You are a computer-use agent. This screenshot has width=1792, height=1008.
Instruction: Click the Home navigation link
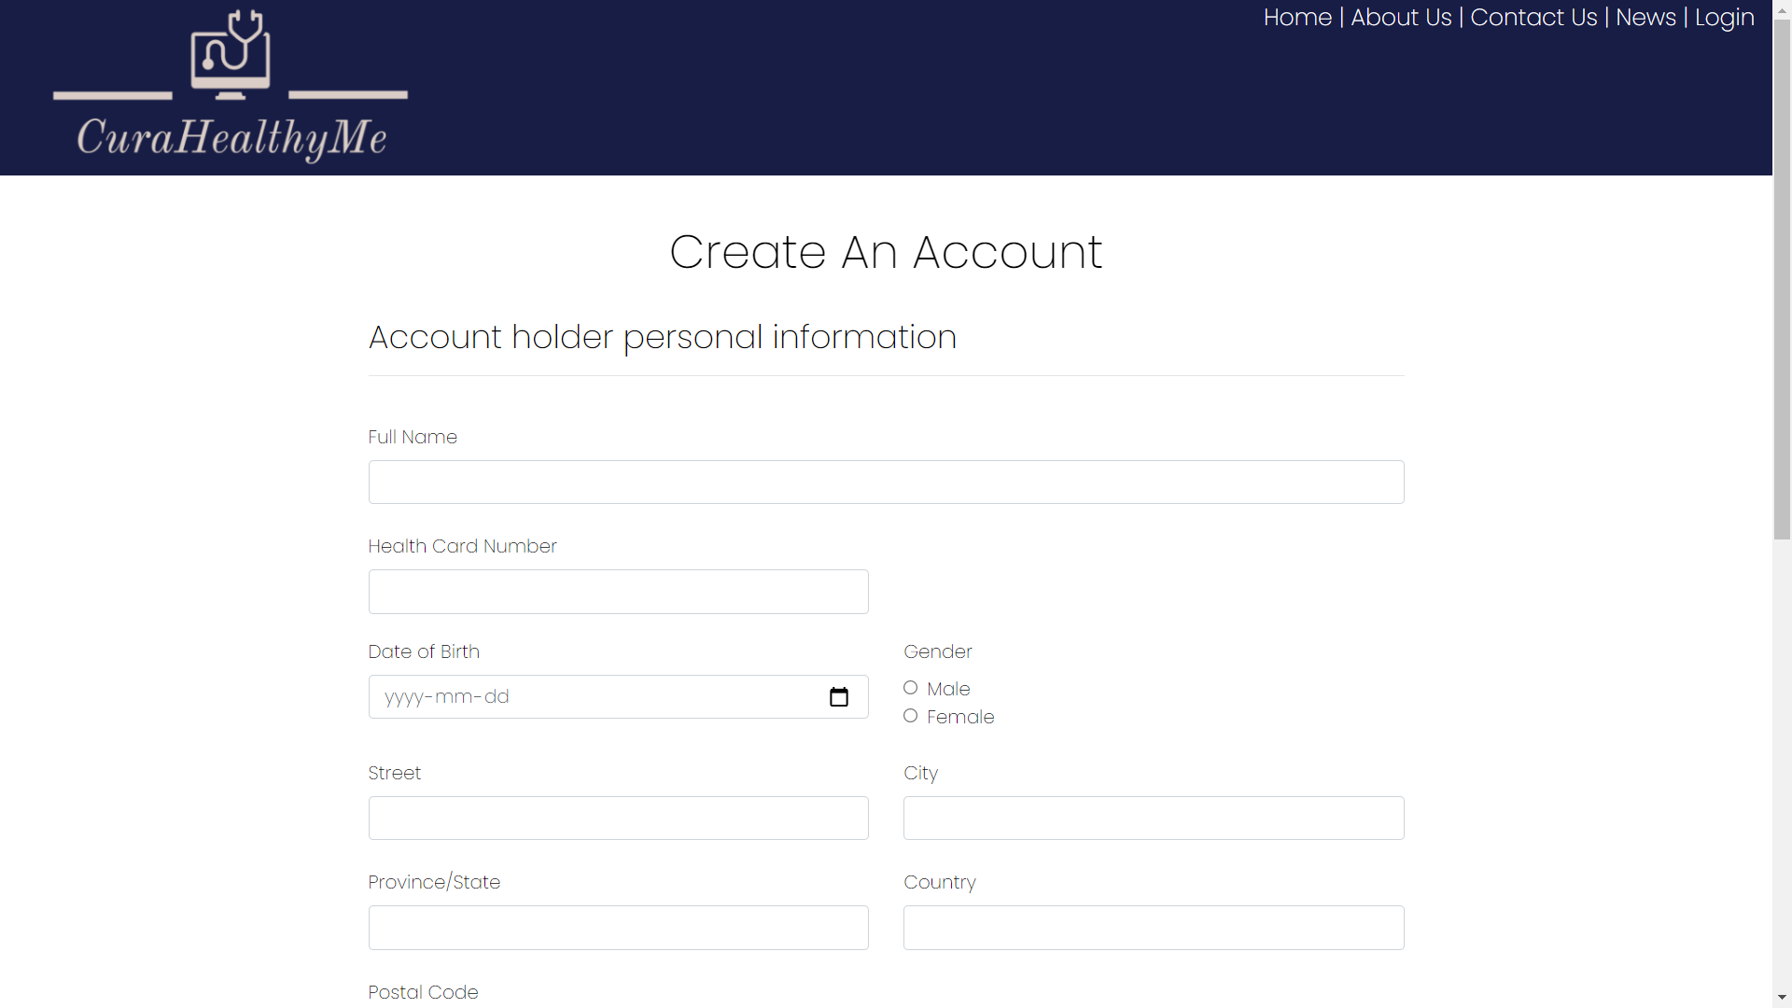click(1297, 17)
